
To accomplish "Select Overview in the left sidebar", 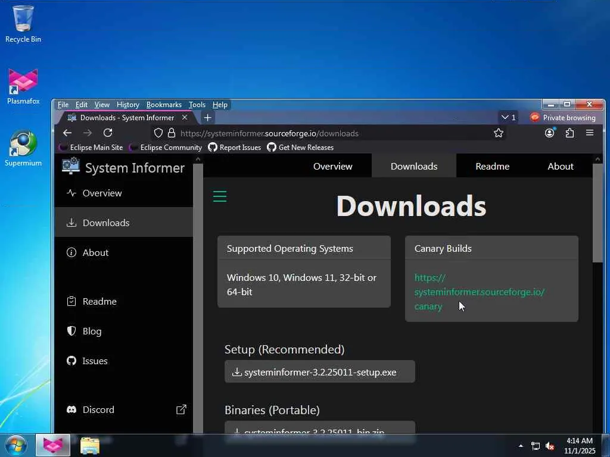I will tap(124, 193).
